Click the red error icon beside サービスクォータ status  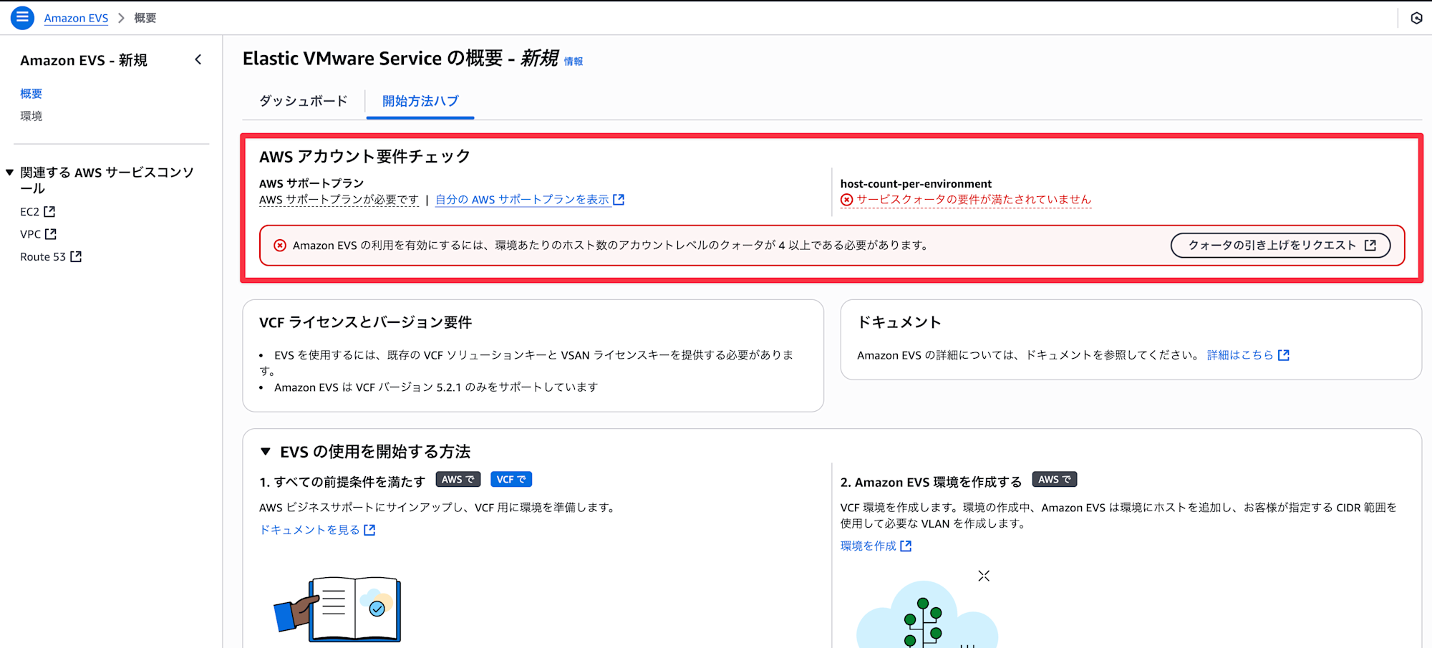tap(847, 200)
